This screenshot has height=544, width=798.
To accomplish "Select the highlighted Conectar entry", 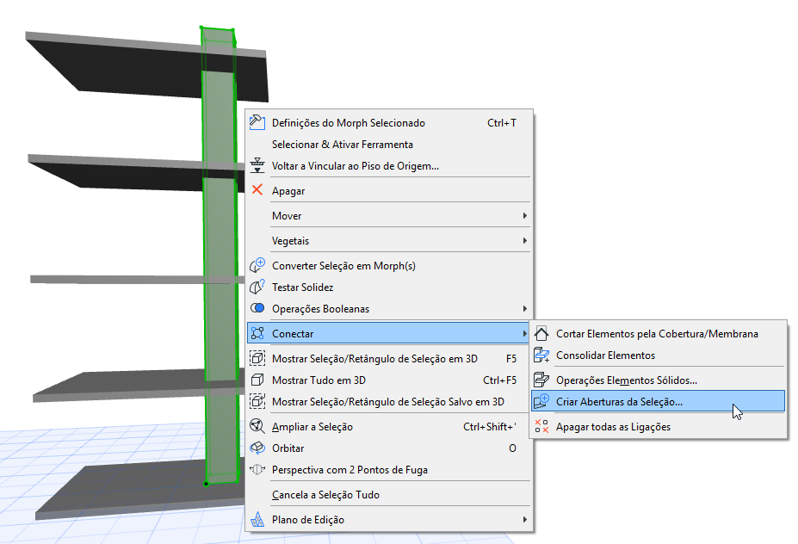I will [x=389, y=333].
